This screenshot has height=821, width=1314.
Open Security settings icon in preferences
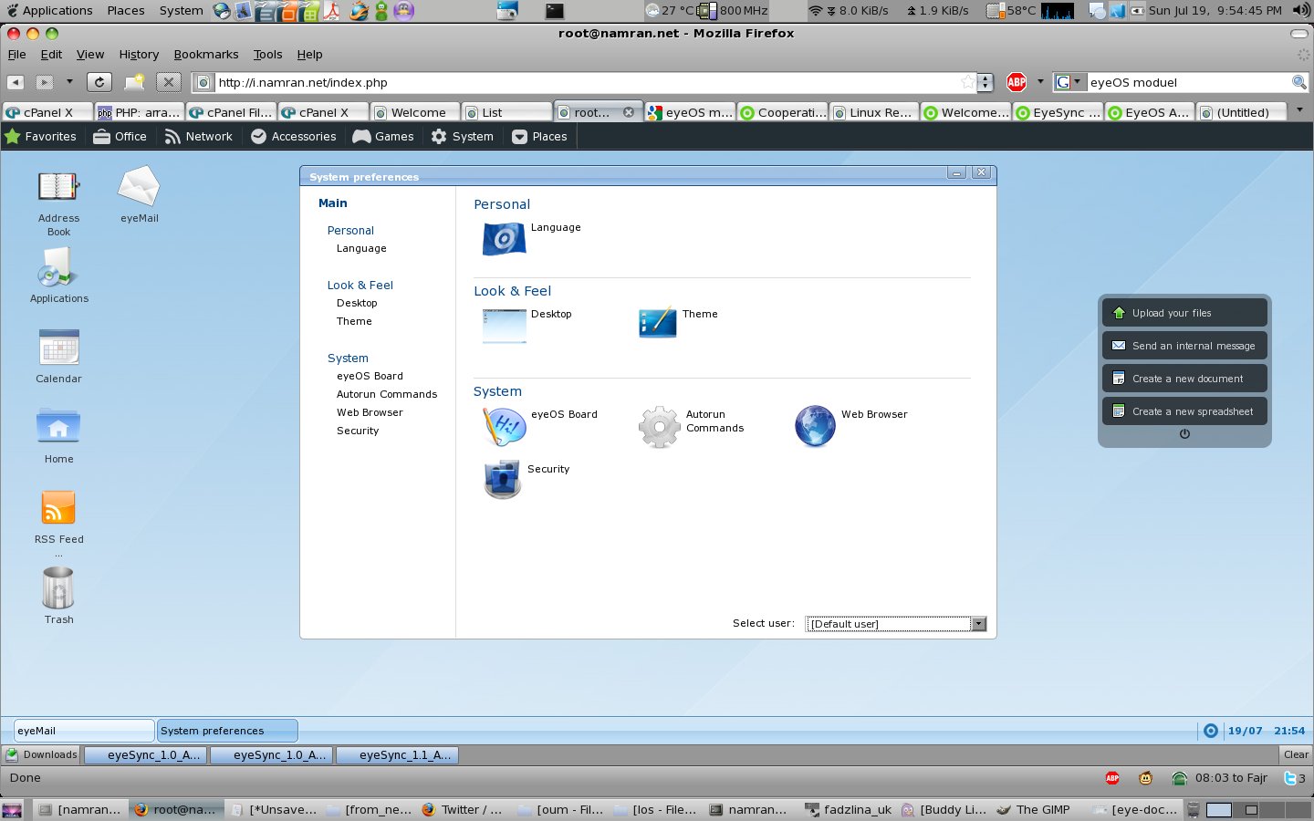pos(502,479)
